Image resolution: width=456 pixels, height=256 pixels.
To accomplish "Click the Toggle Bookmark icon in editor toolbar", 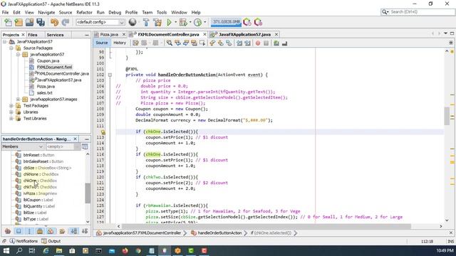I will pos(229,43).
